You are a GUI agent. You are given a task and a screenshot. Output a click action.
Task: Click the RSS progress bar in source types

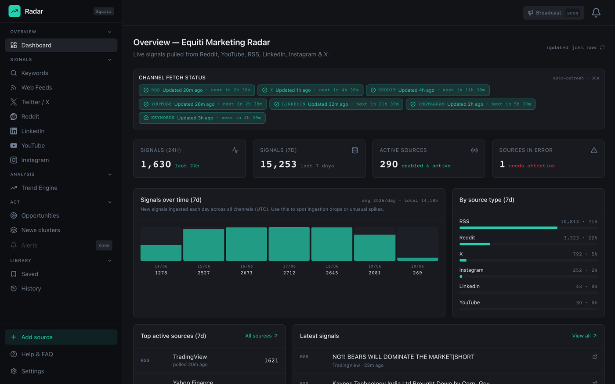pos(528,228)
